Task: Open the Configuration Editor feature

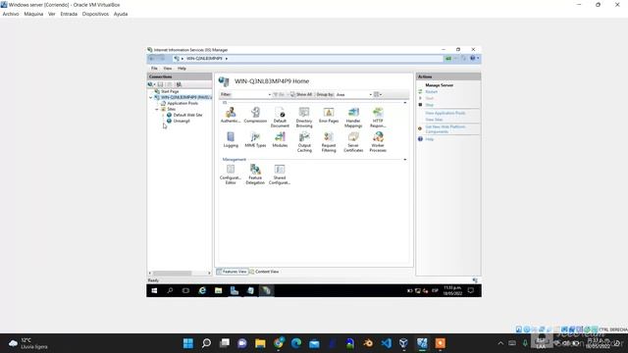Action: click(x=231, y=175)
